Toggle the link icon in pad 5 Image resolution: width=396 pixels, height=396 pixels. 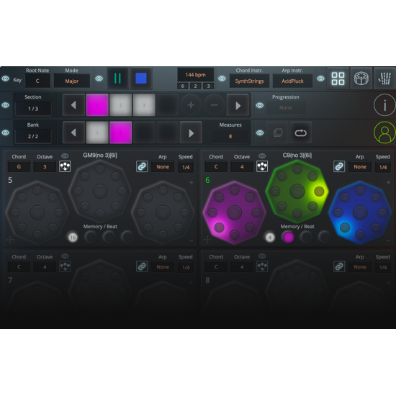[142, 166]
